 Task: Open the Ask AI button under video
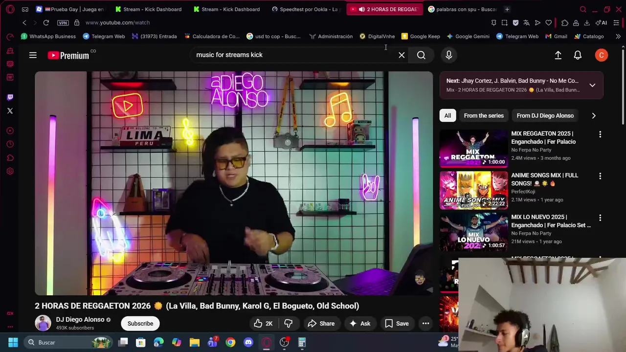click(360, 324)
